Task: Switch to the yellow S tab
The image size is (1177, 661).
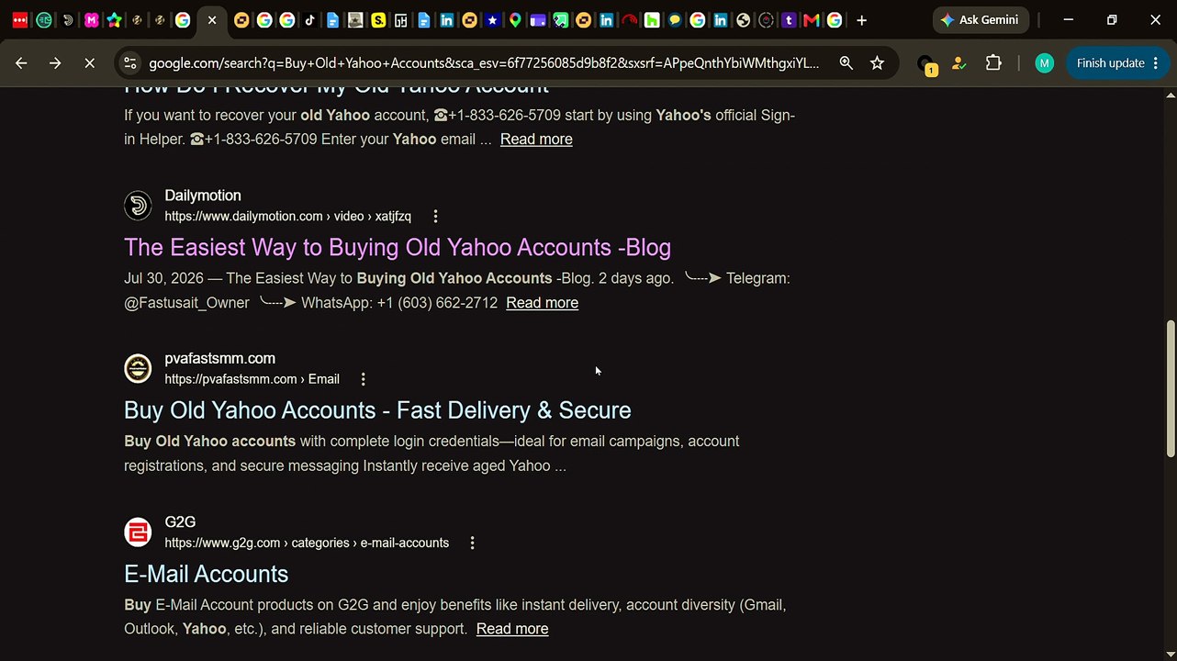Action: click(378, 20)
